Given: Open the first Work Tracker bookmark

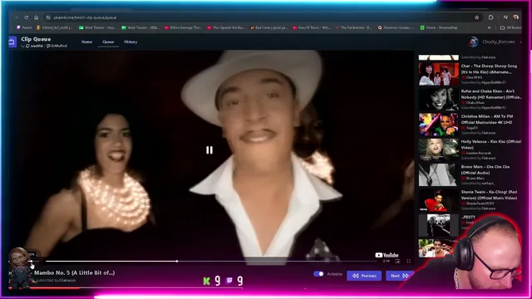Looking at the screenshot, I should point(98,27).
